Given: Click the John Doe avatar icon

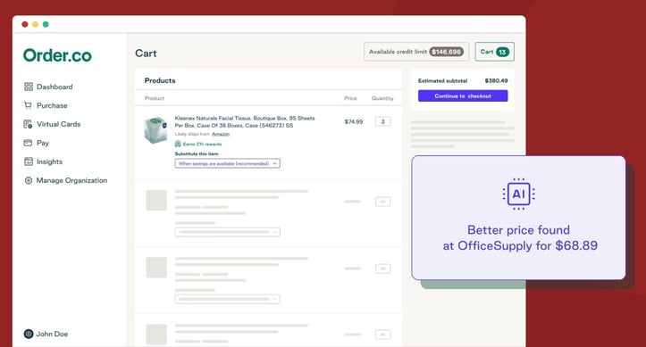Looking at the screenshot, I should click(x=29, y=334).
